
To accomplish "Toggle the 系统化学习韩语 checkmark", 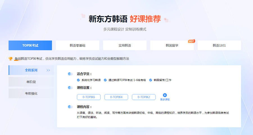I will coord(78,80).
